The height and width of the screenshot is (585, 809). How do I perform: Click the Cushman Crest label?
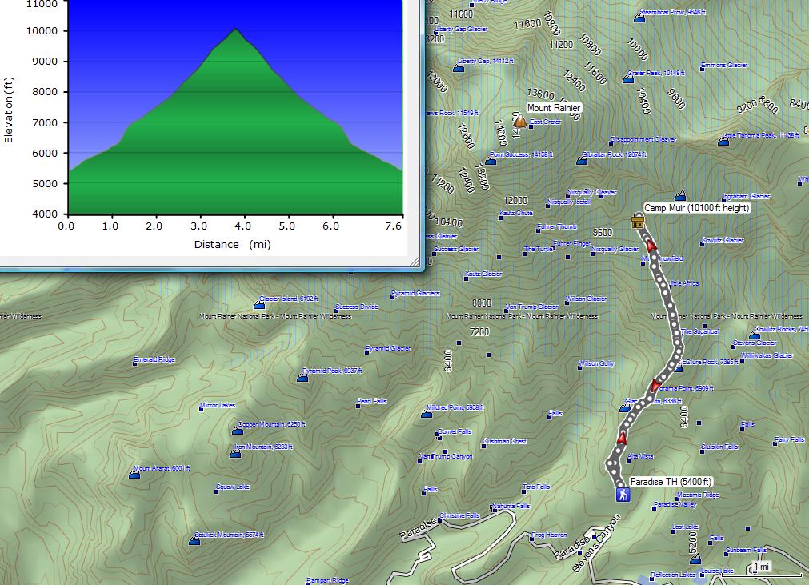[504, 441]
